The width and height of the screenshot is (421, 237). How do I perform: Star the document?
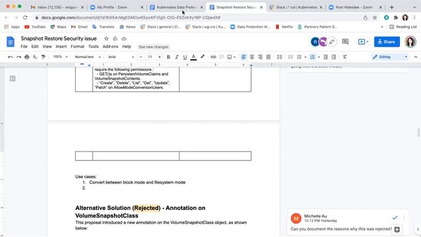[x=107, y=39]
